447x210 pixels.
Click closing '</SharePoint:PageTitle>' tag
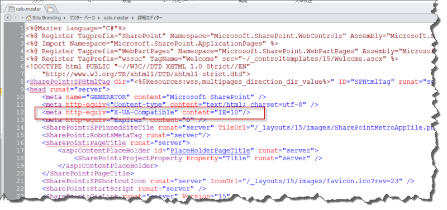[x=88, y=173]
